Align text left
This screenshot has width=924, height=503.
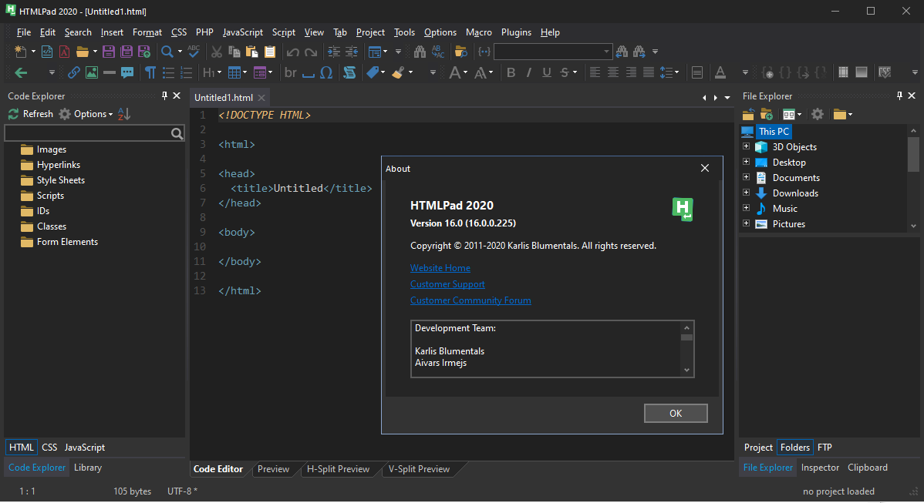coord(595,72)
